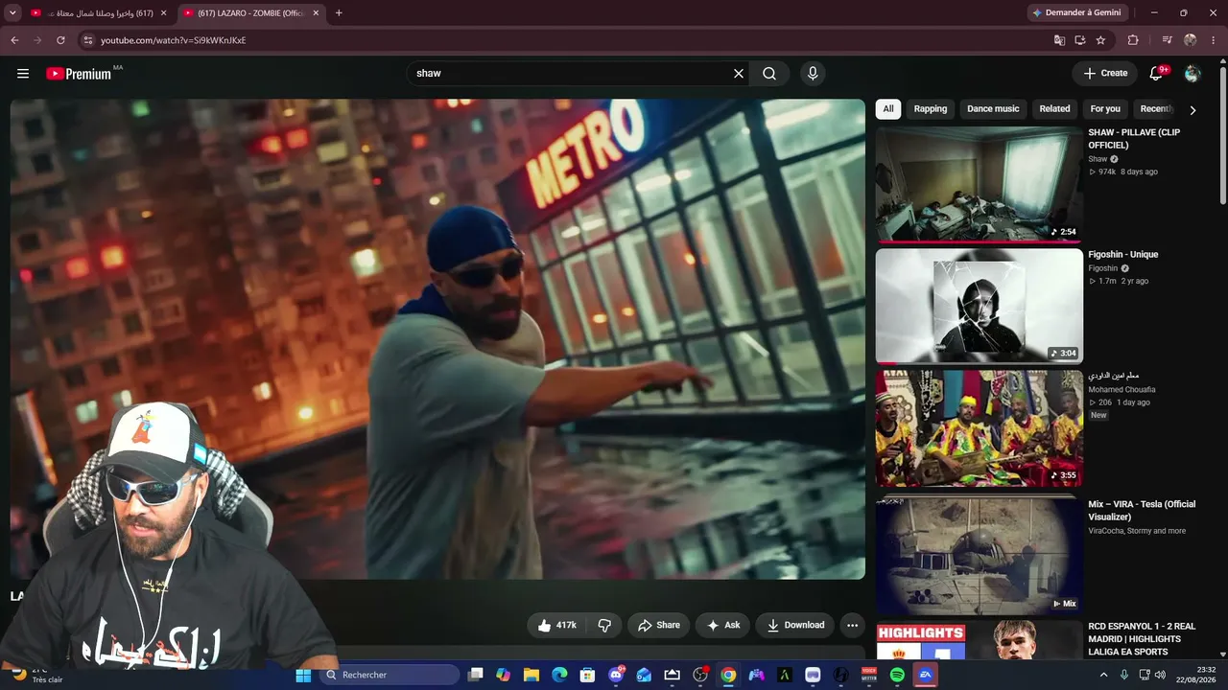Image resolution: width=1228 pixels, height=690 pixels.
Task: Click Demander à Gemini button
Action: (1076, 12)
